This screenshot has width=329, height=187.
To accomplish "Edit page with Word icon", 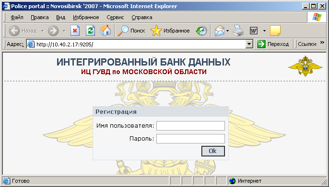I will pyautogui.click(x=254, y=31).
